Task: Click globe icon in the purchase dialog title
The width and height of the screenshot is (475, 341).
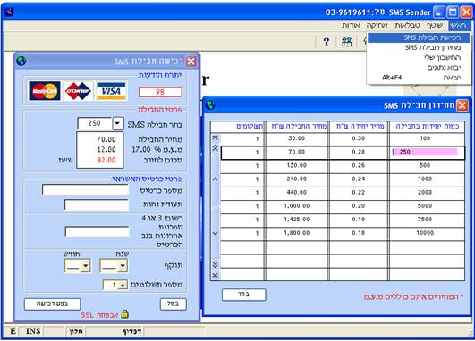Action: [21, 61]
